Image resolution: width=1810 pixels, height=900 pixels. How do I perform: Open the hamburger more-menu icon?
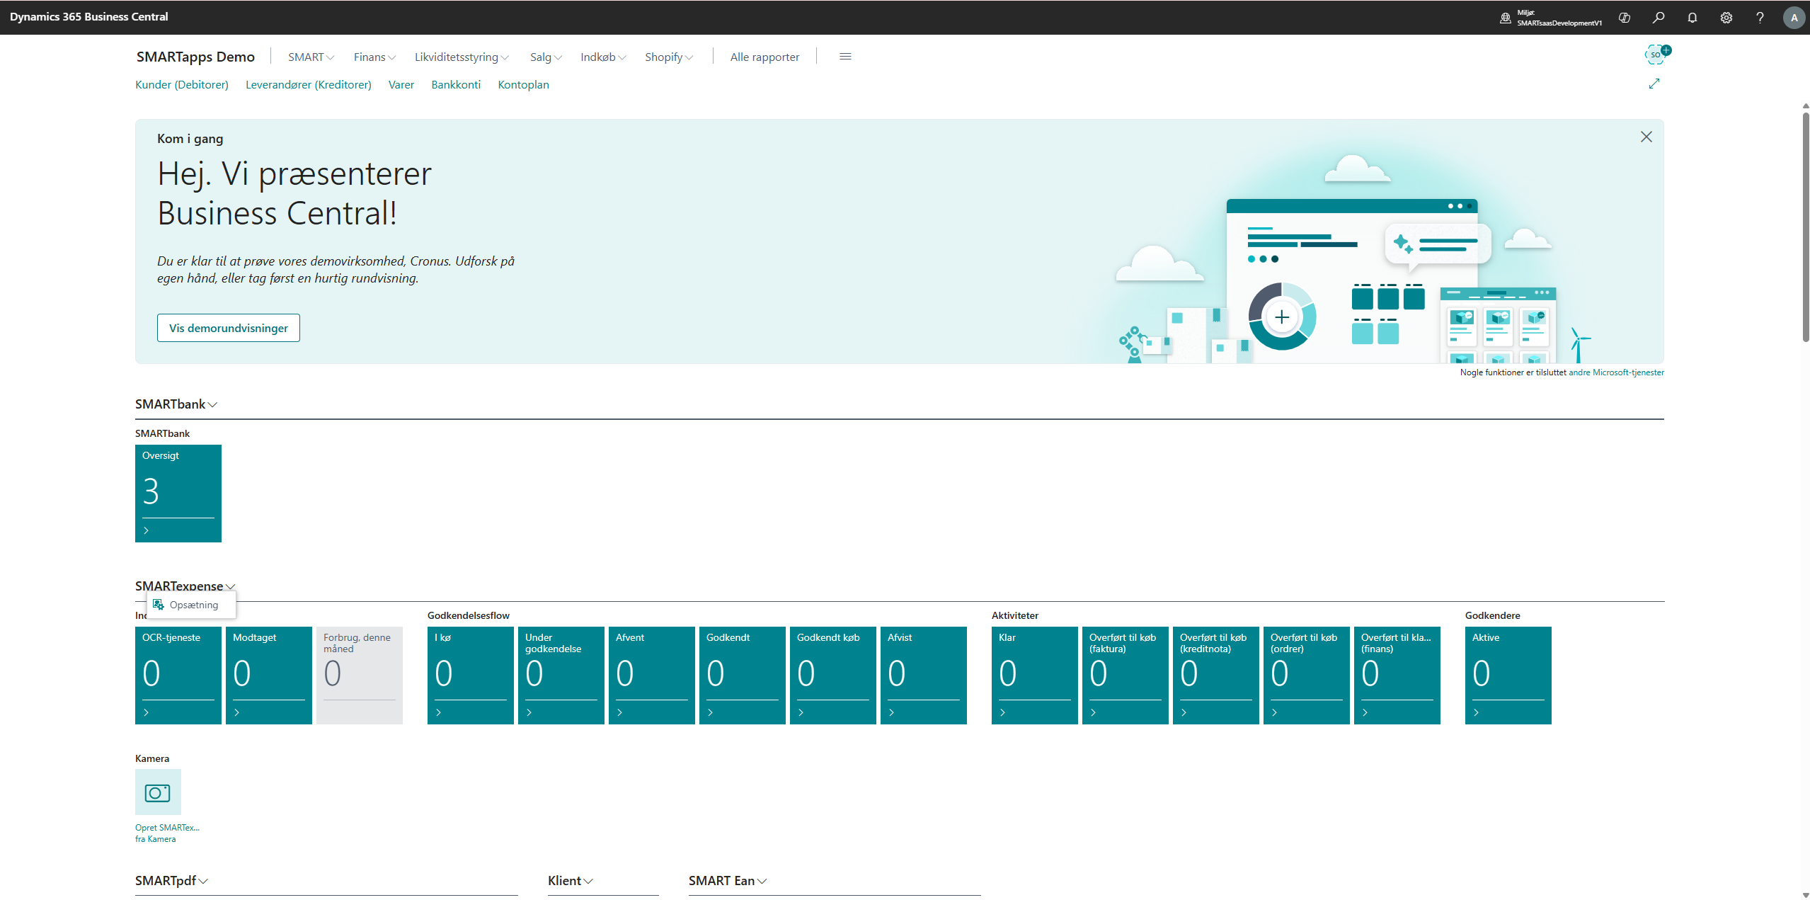pyautogui.click(x=845, y=57)
